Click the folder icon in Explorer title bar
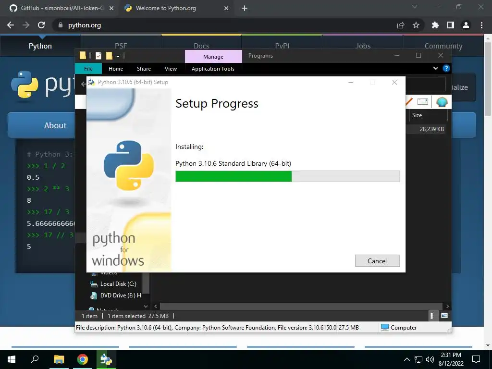The image size is (492, 369). tap(83, 56)
